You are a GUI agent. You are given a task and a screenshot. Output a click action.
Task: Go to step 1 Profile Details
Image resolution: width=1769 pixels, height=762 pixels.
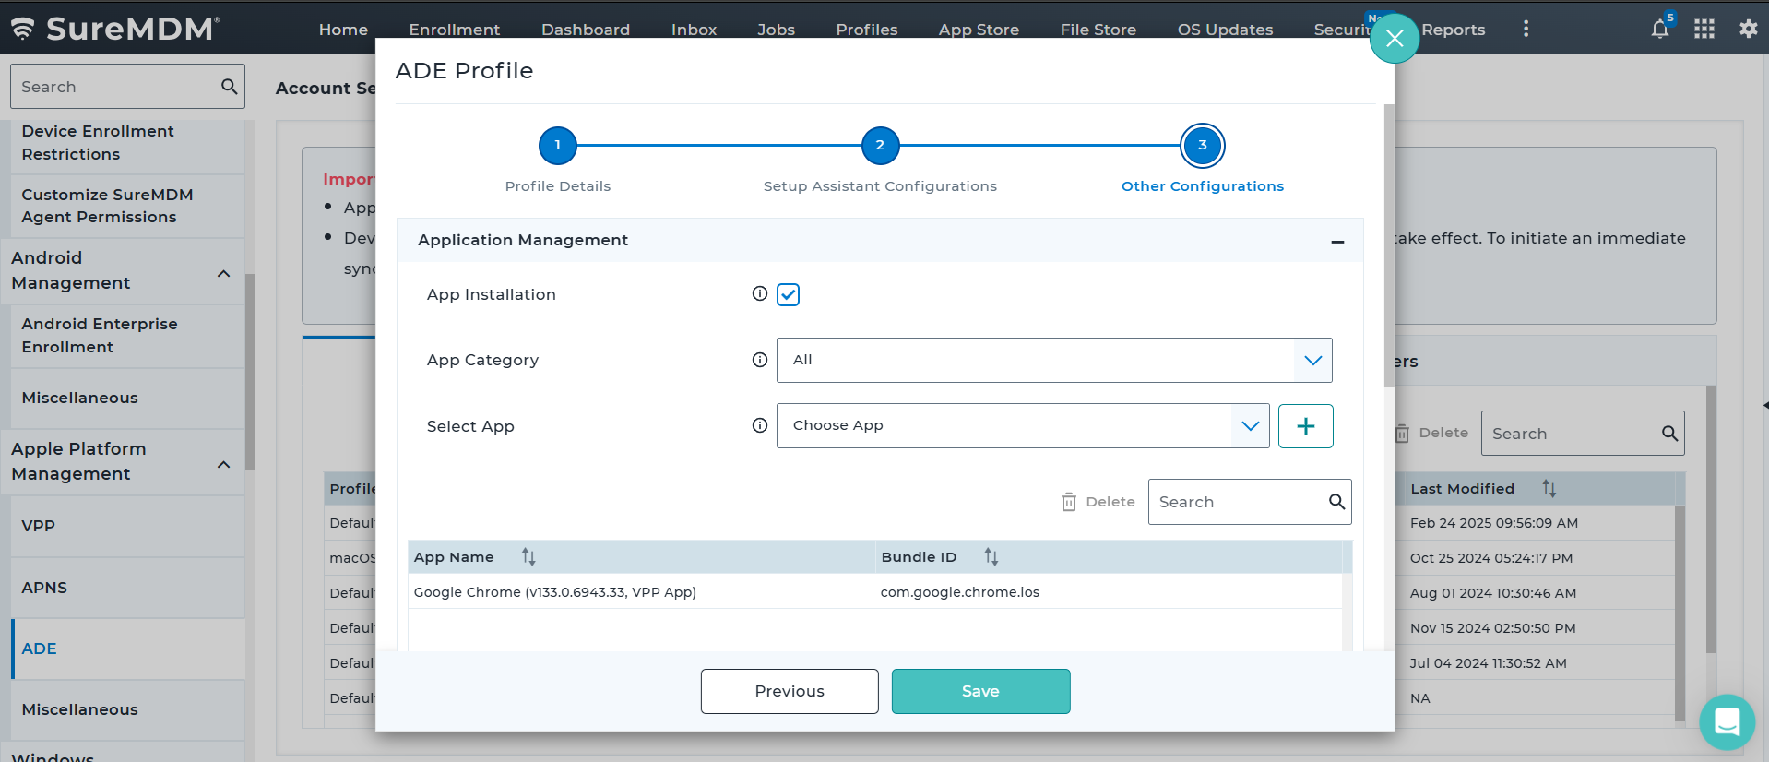click(557, 146)
